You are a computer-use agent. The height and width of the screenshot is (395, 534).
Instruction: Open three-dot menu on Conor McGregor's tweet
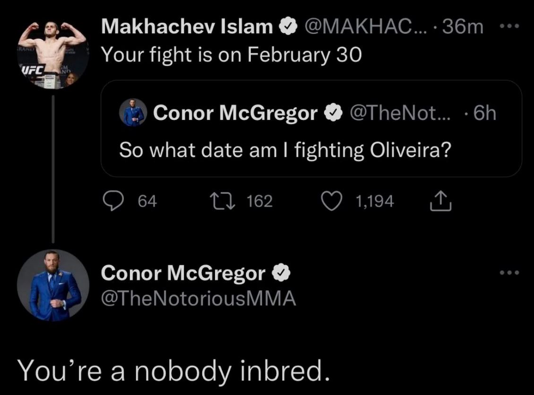pyautogui.click(x=509, y=272)
